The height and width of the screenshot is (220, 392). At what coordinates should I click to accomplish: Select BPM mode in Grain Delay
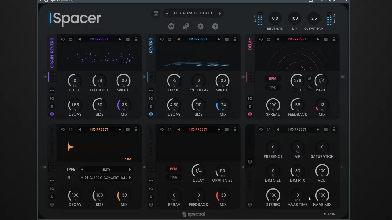(x=174, y=169)
